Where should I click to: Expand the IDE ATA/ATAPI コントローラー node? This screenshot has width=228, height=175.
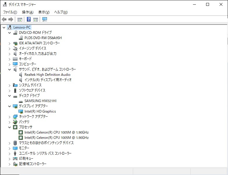10,43
